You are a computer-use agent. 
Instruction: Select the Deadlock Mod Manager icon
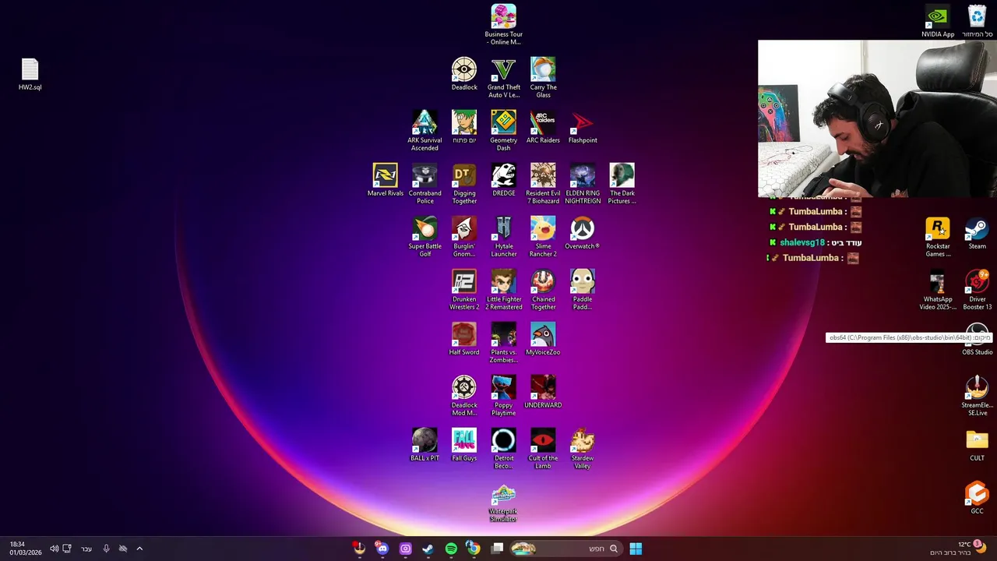click(x=464, y=396)
